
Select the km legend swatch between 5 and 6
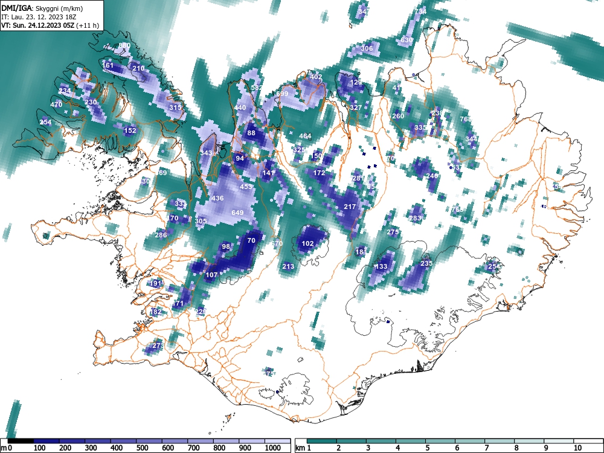tap(441, 441)
